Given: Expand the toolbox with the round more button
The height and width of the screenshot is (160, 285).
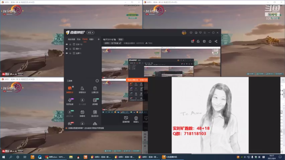Looking at the screenshot, I should (97, 81).
